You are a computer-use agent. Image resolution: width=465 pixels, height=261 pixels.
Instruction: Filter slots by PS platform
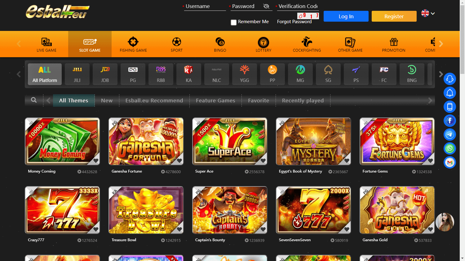pos(356,74)
